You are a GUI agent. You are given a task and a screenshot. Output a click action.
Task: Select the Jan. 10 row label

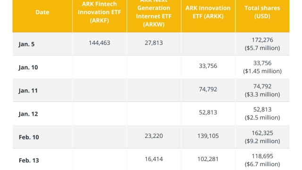tap(28, 68)
